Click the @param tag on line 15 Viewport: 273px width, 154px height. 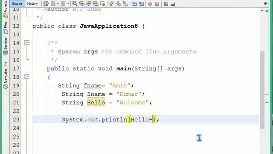(x=69, y=52)
